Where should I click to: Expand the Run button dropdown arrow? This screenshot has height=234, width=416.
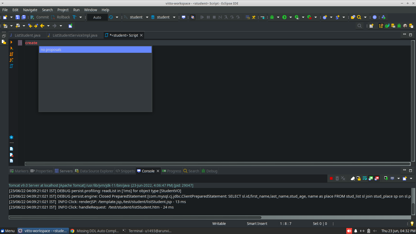point(290,17)
